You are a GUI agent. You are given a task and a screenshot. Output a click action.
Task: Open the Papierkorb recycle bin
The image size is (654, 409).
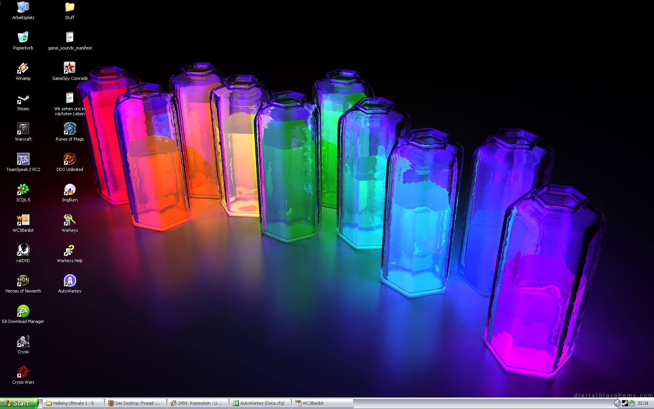point(23,38)
